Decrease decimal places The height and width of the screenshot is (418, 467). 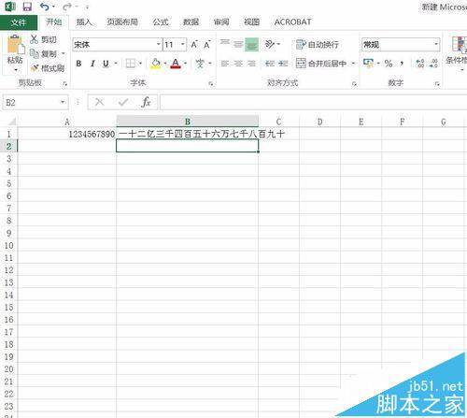433,64
